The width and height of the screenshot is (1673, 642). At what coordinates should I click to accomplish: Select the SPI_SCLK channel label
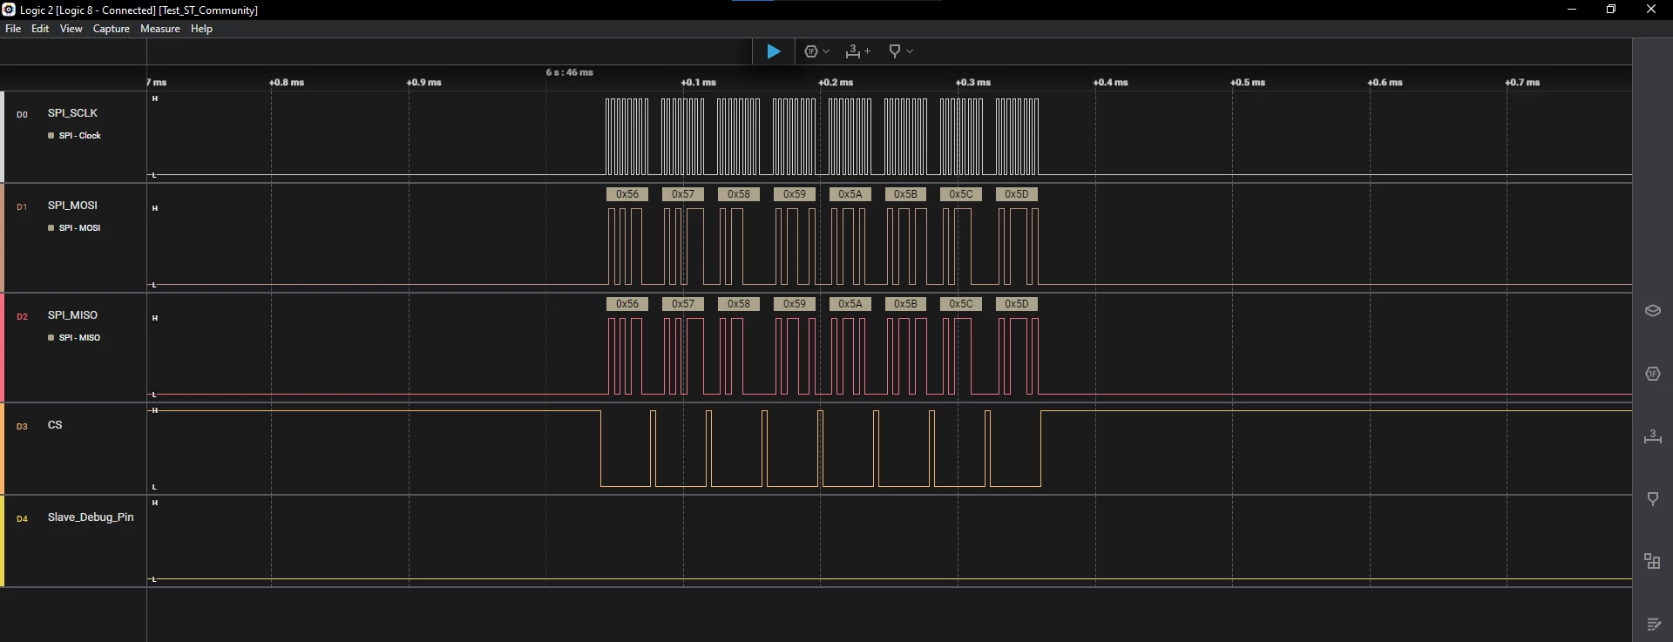point(72,113)
